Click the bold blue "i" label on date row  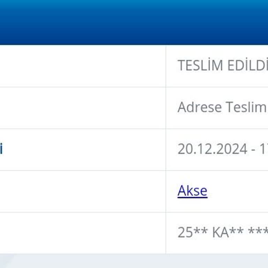click(1, 149)
